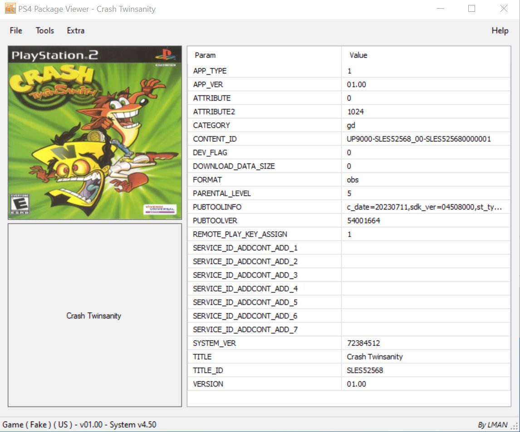Click the APP_VER value 01.00
Image resolution: width=520 pixels, height=432 pixels.
[x=356, y=84]
